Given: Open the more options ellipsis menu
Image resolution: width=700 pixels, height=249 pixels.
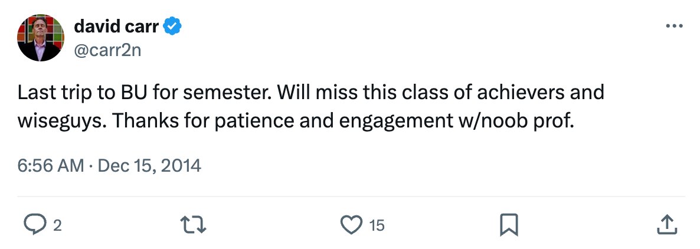Looking at the screenshot, I should point(673,27).
